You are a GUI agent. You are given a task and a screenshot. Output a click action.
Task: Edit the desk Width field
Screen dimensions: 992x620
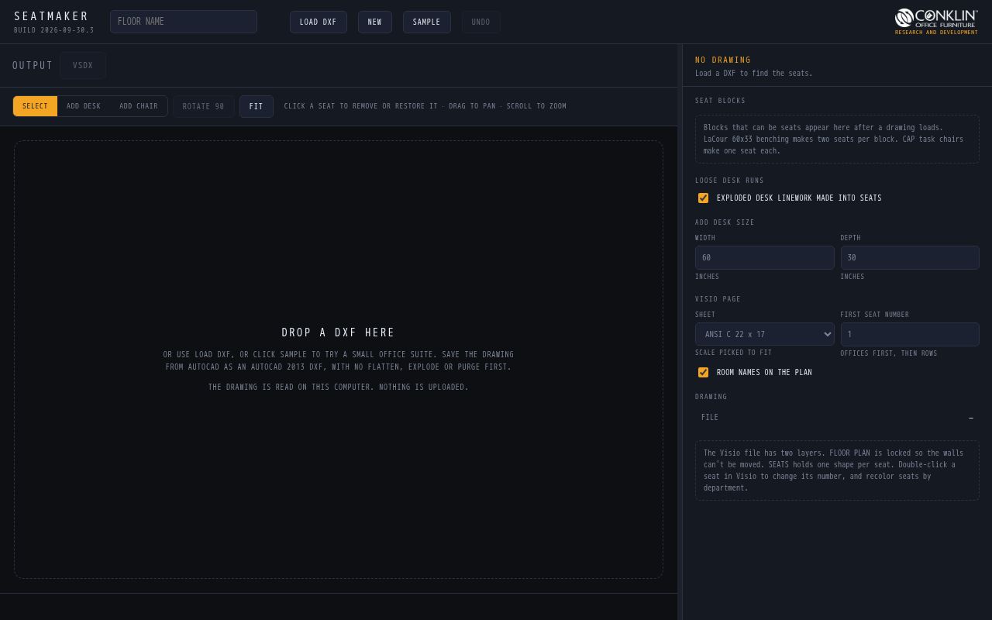[765, 257]
